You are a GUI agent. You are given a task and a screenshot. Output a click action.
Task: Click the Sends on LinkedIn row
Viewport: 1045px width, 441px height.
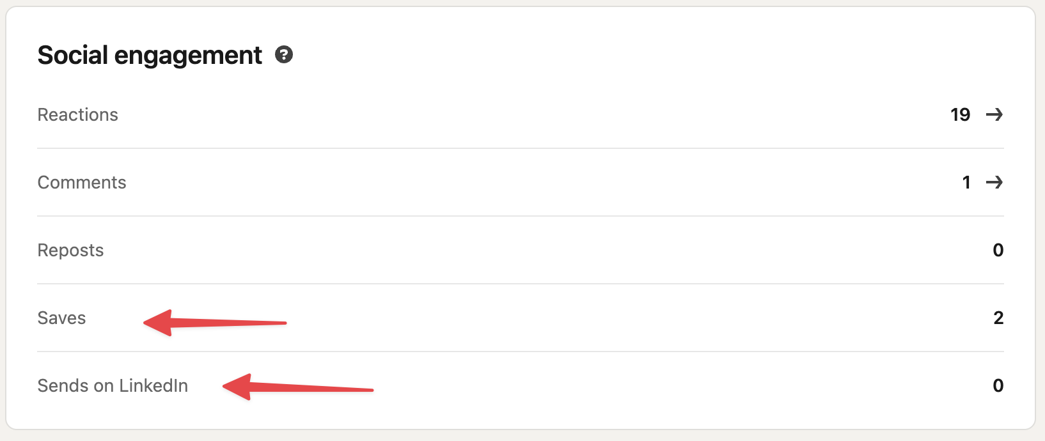[x=113, y=385]
